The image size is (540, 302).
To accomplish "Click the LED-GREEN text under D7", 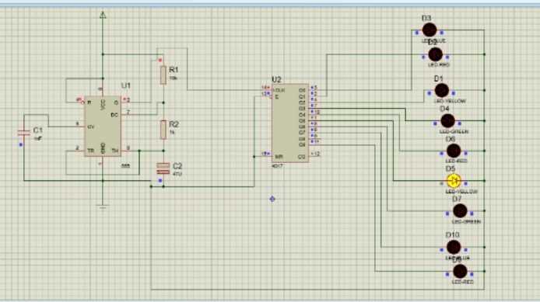I will point(466,222).
